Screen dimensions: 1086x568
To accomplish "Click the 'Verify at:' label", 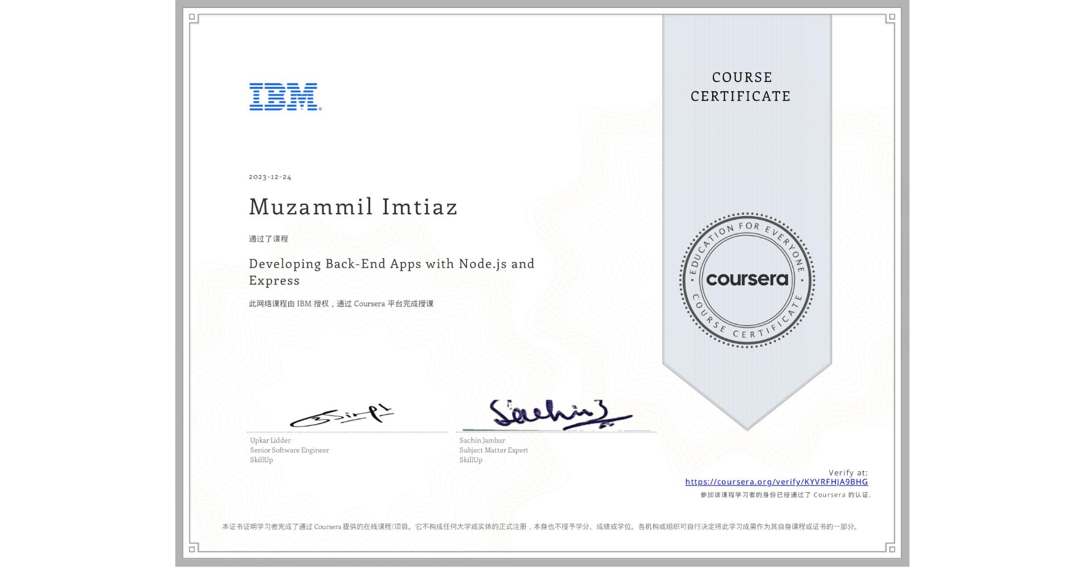I will [x=848, y=473].
